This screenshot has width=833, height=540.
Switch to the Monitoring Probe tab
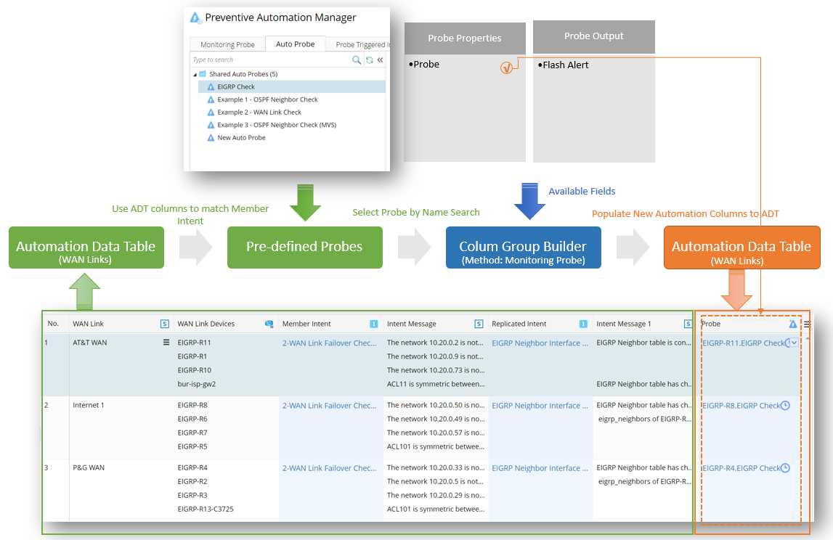coord(227,44)
